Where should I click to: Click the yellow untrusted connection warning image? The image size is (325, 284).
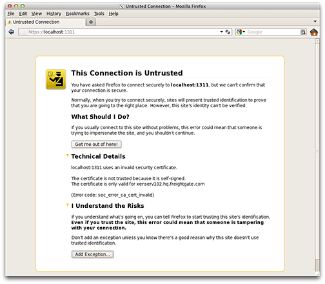(x=55, y=79)
